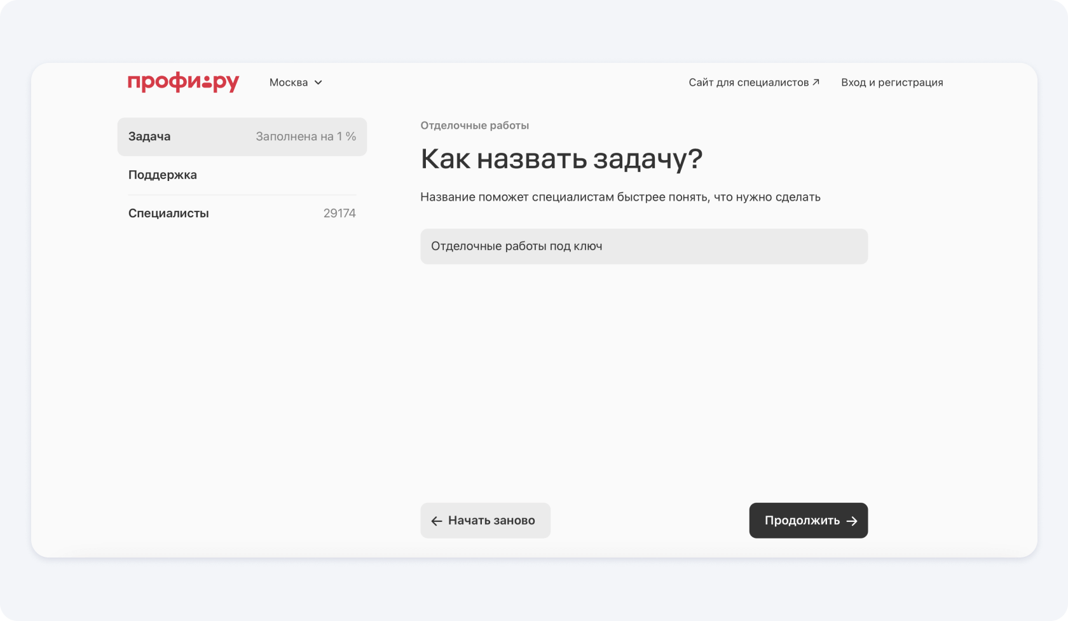
Task: Click the Отделочные работы category label
Action: click(x=474, y=126)
